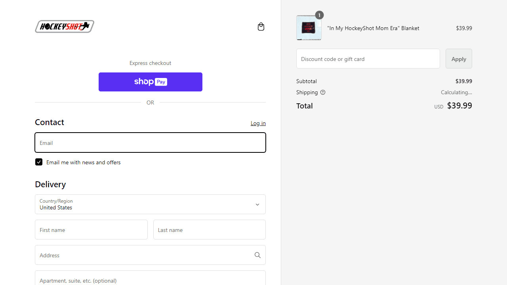Image resolution: width=507 pixels, height=285 pixels.
Task: Open the Country/Region dropdown
Action: [x=150, y=204]
